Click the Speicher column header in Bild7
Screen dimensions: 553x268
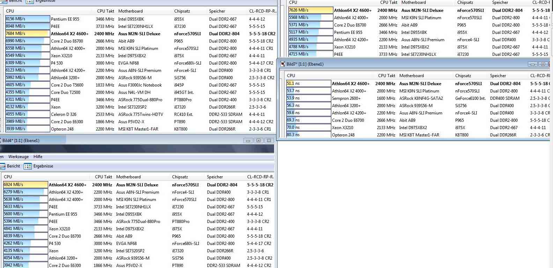[x=498, y=76]
